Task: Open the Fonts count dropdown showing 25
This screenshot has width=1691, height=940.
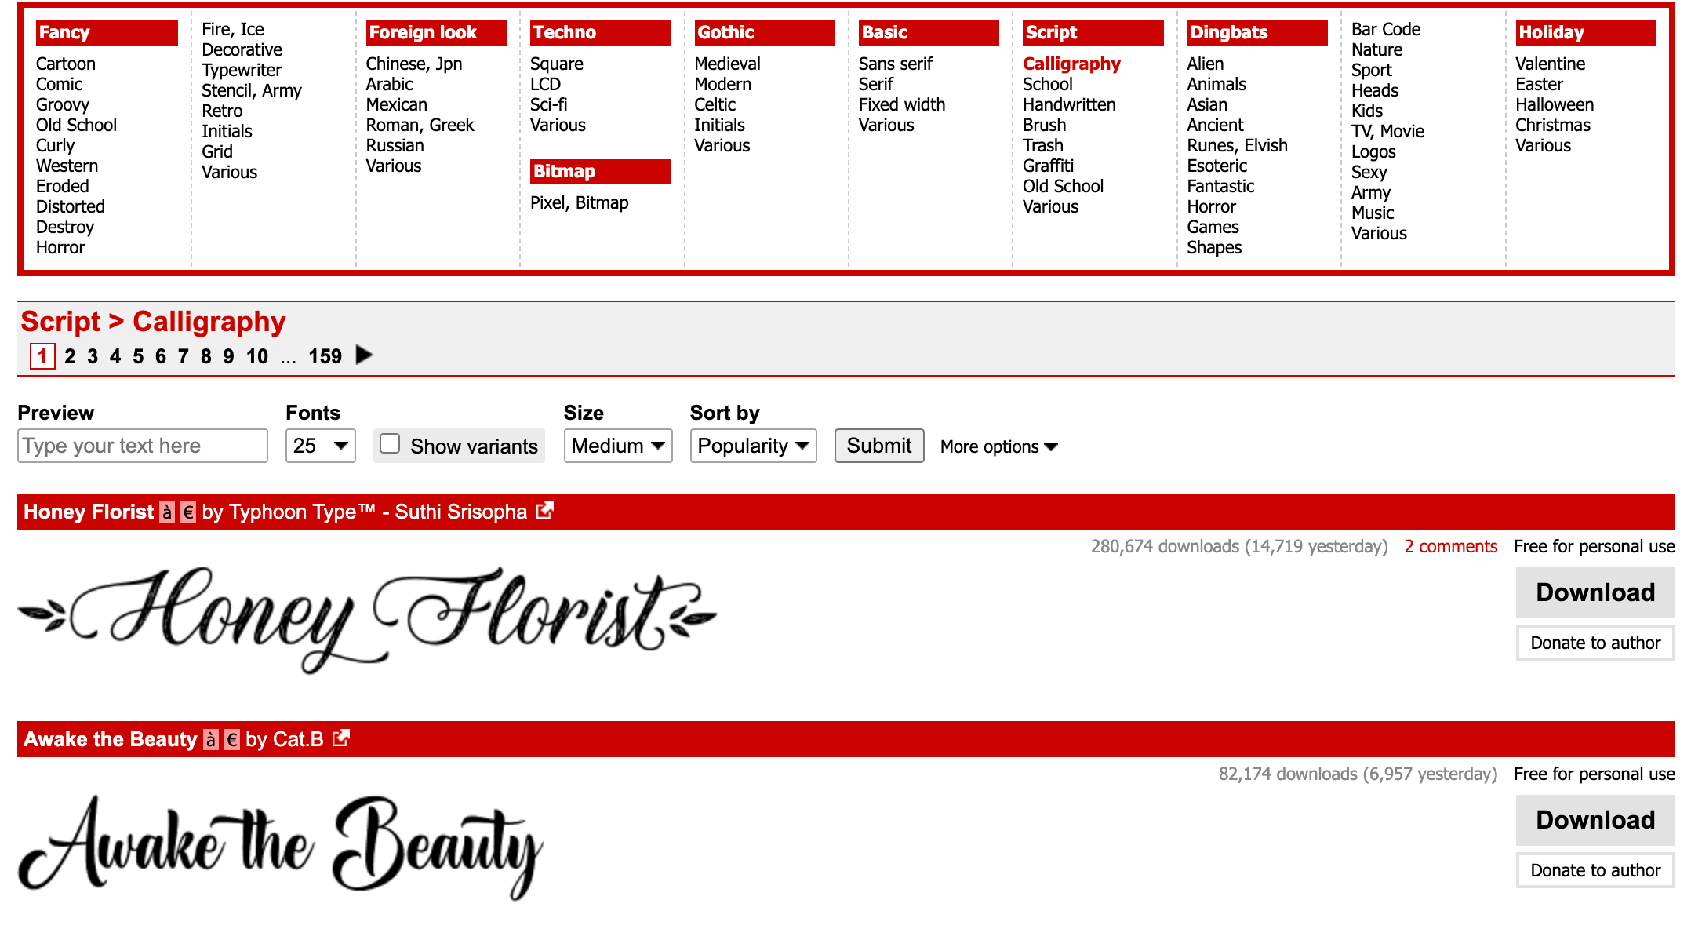Action: click(320, 446)
